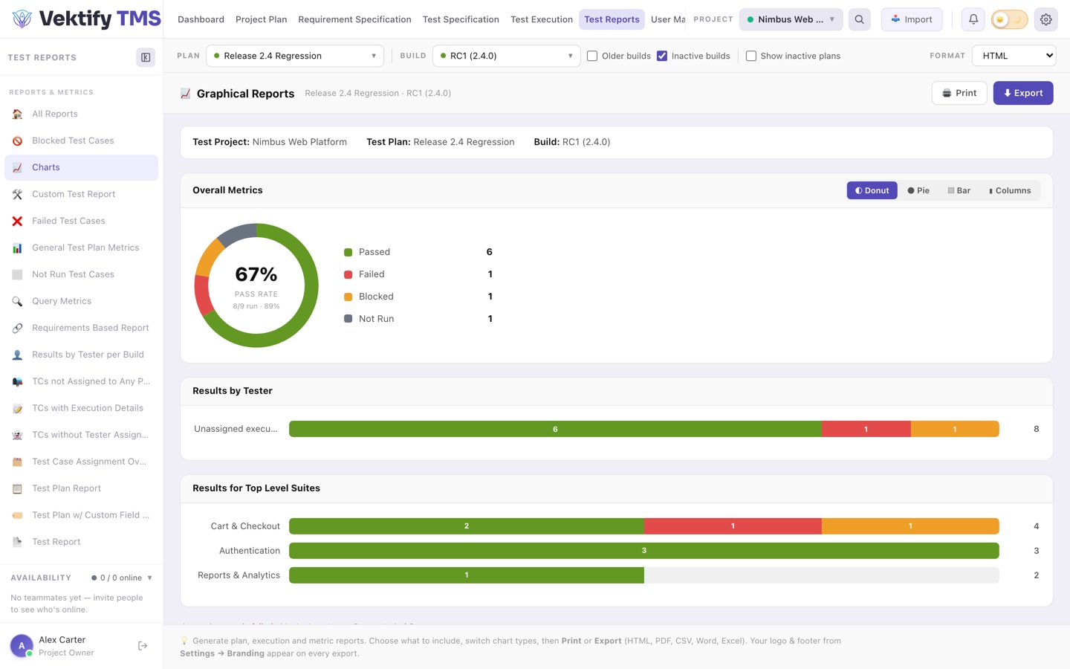Click the green Reports & Analytics bar segment
Screen dimensions: 1070x669
pos(467,575)
